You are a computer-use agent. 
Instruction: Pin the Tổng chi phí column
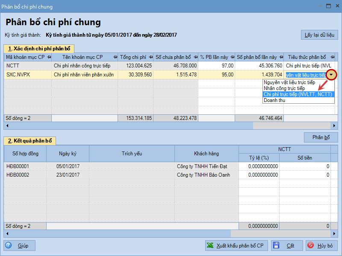tap(150, 57)
